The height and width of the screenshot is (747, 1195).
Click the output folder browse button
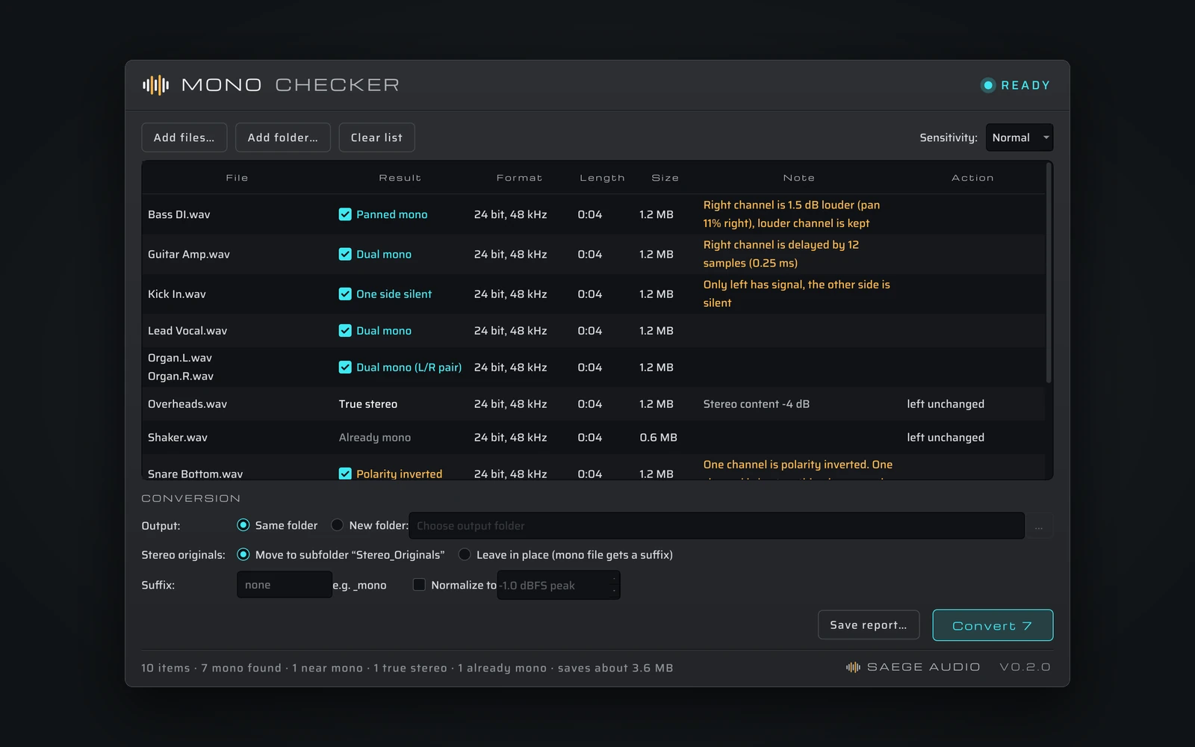coord(1039,526)
